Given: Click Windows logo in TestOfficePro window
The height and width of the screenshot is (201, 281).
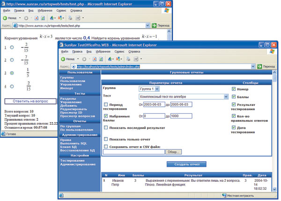Looking at the screenshot, I should point(272,52).
